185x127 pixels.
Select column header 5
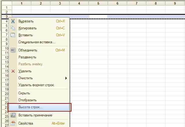click(x=98, y=3)
